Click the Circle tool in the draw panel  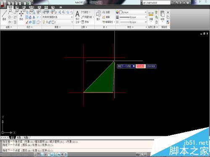[x=10, y=17]
